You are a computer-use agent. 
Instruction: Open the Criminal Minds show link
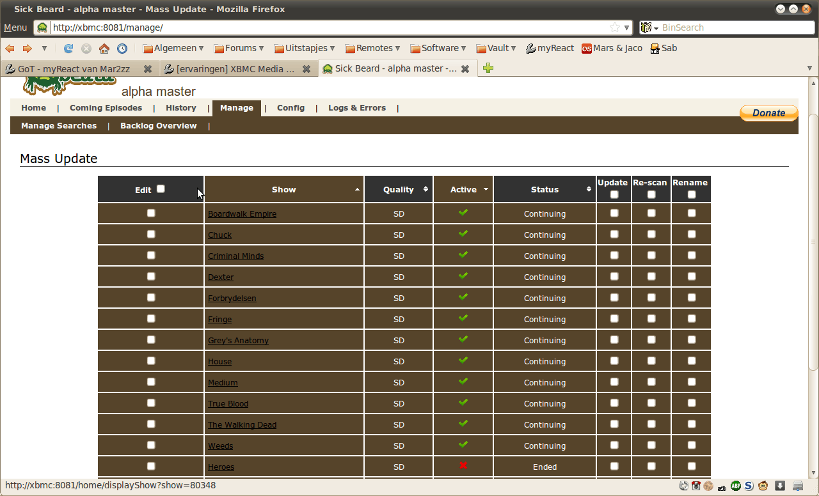pos(235,256)
